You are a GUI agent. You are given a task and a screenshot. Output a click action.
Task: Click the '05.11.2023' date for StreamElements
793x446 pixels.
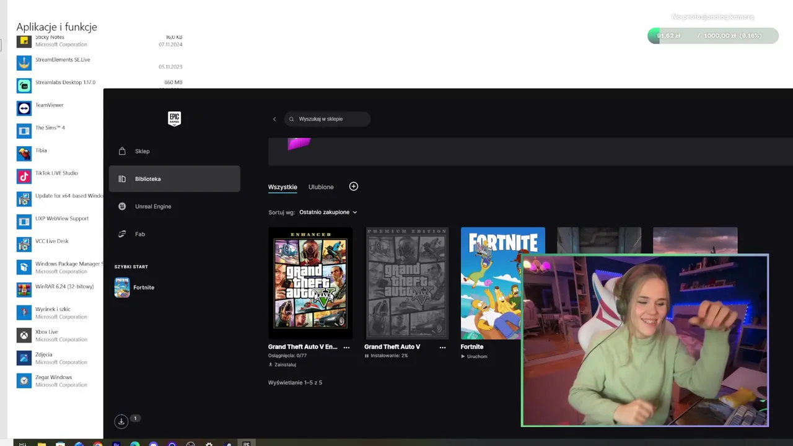(170, 67)
